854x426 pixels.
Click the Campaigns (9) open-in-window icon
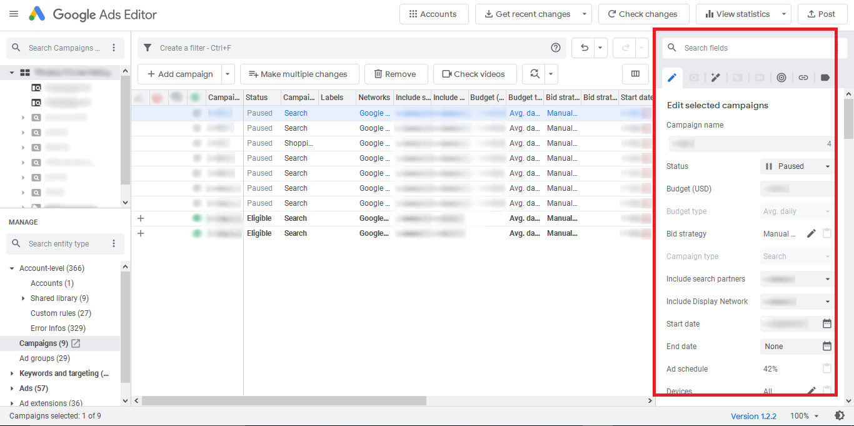click(x=76, y=343)
